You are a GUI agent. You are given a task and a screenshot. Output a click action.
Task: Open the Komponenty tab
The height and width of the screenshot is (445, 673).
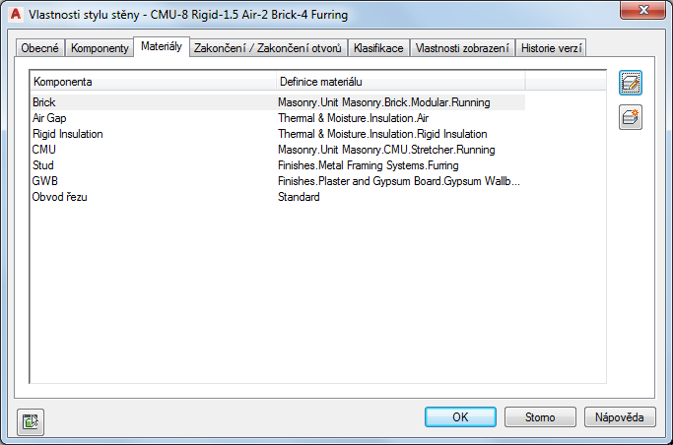click(x=99, y=48)
